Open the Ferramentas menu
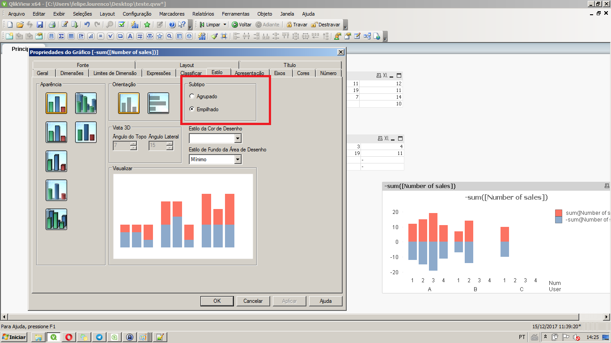The width and height of the screenshot is (611, 343). 236,14
